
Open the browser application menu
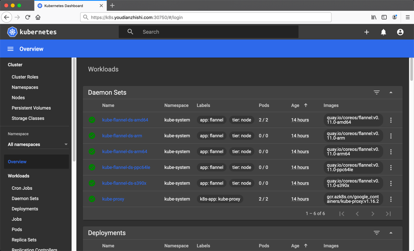point(407,17)
